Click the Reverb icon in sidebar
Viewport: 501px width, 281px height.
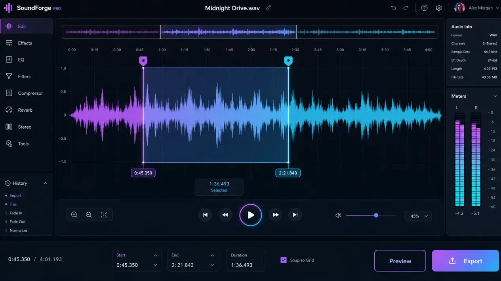point(9,110)
